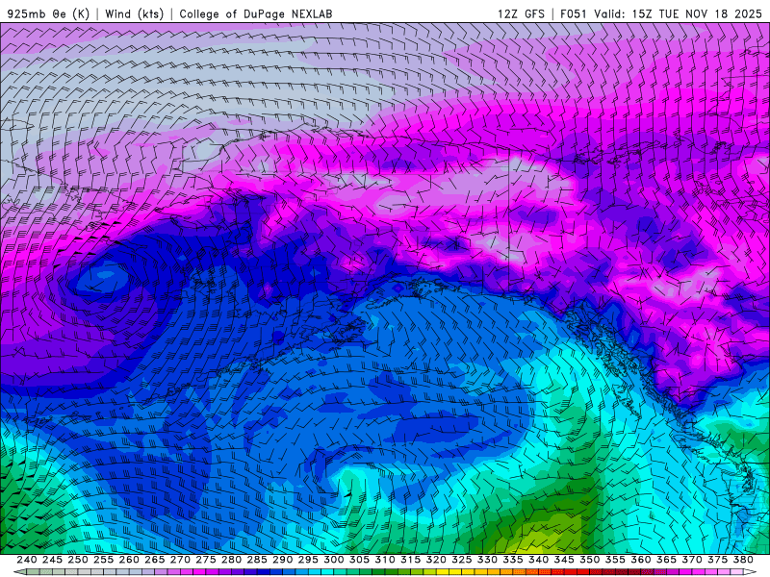
Task: Click the 925mb θe (K) title text
Action: (x=48, y=13)
